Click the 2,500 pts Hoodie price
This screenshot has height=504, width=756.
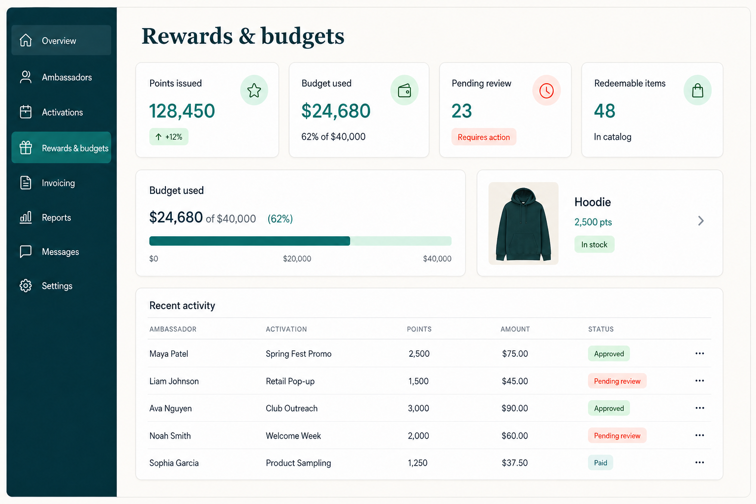593,222
